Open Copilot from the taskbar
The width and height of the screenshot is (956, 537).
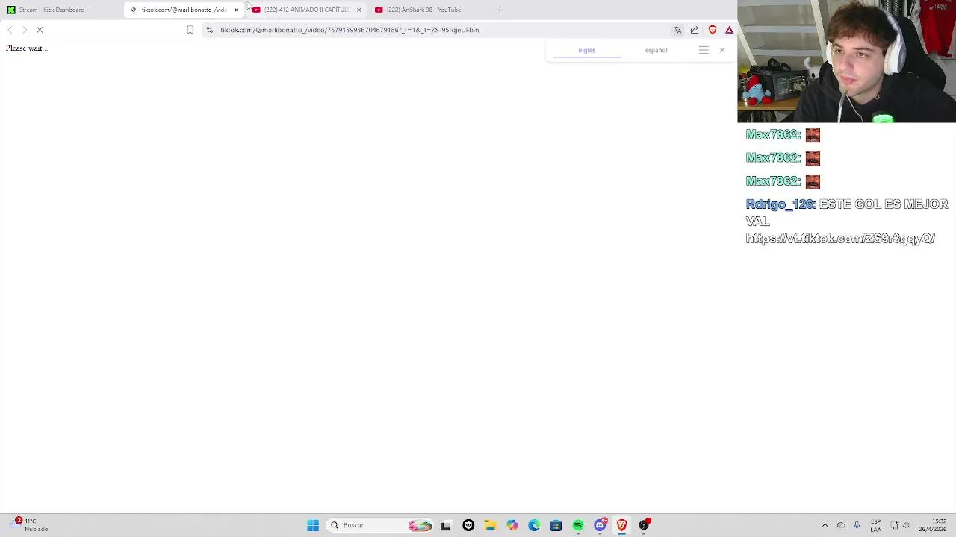tap(512, 525)
